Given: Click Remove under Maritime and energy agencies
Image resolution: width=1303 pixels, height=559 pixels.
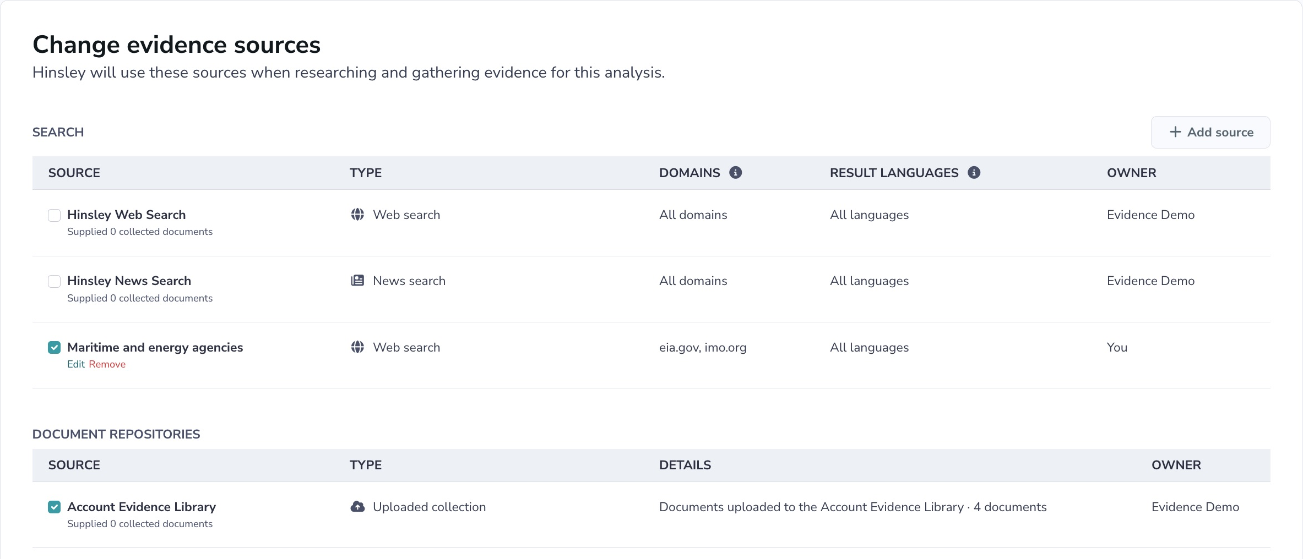Looking at the screenshot, I should (x=107, y=364).
